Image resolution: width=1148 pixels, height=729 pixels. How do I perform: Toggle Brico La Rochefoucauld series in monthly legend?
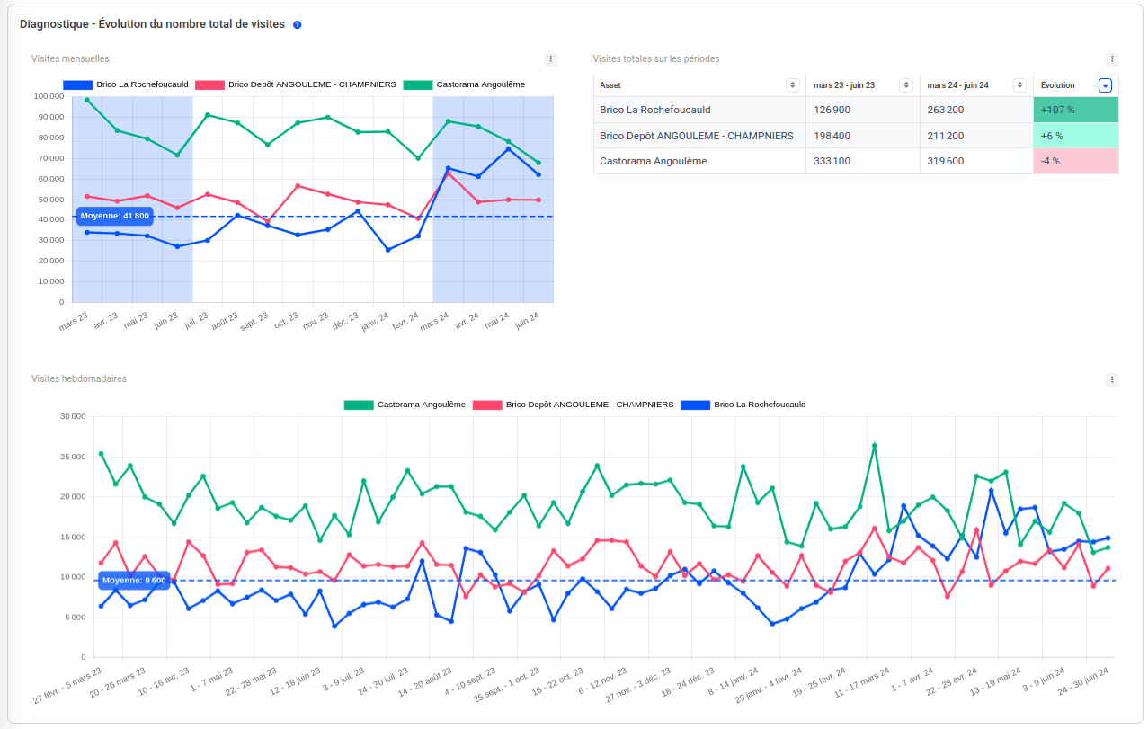(x=126, y=84)
